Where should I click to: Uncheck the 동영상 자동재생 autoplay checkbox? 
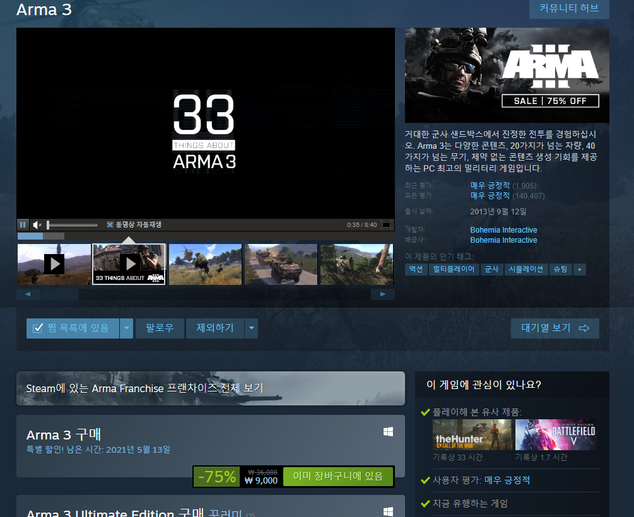point(110,224)
